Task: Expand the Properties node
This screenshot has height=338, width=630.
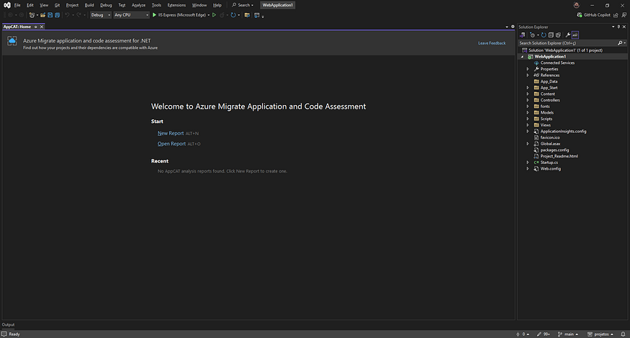Action: pos(528,69)
